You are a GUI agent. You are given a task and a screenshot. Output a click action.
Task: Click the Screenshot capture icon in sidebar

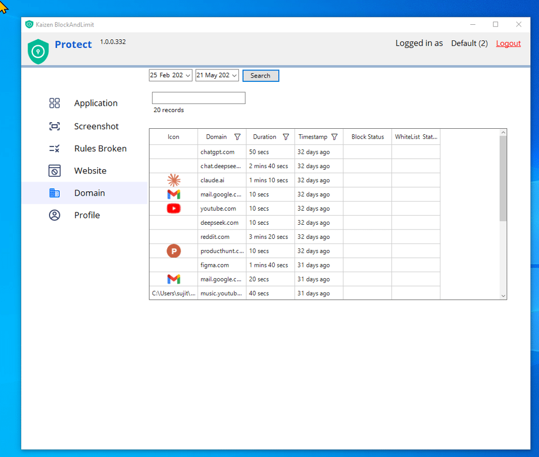pos(54,126)
